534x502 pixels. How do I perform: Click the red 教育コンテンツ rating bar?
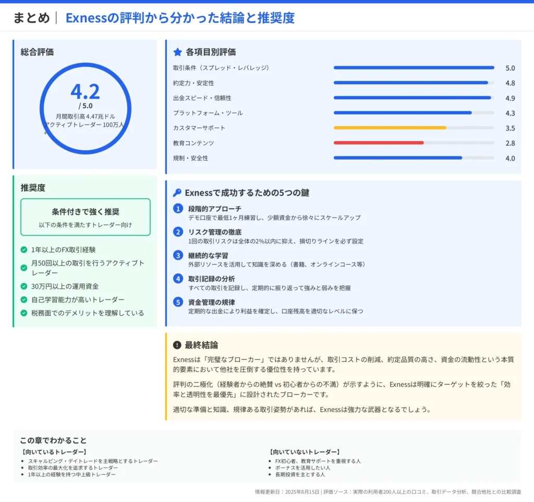pos(379,143)
